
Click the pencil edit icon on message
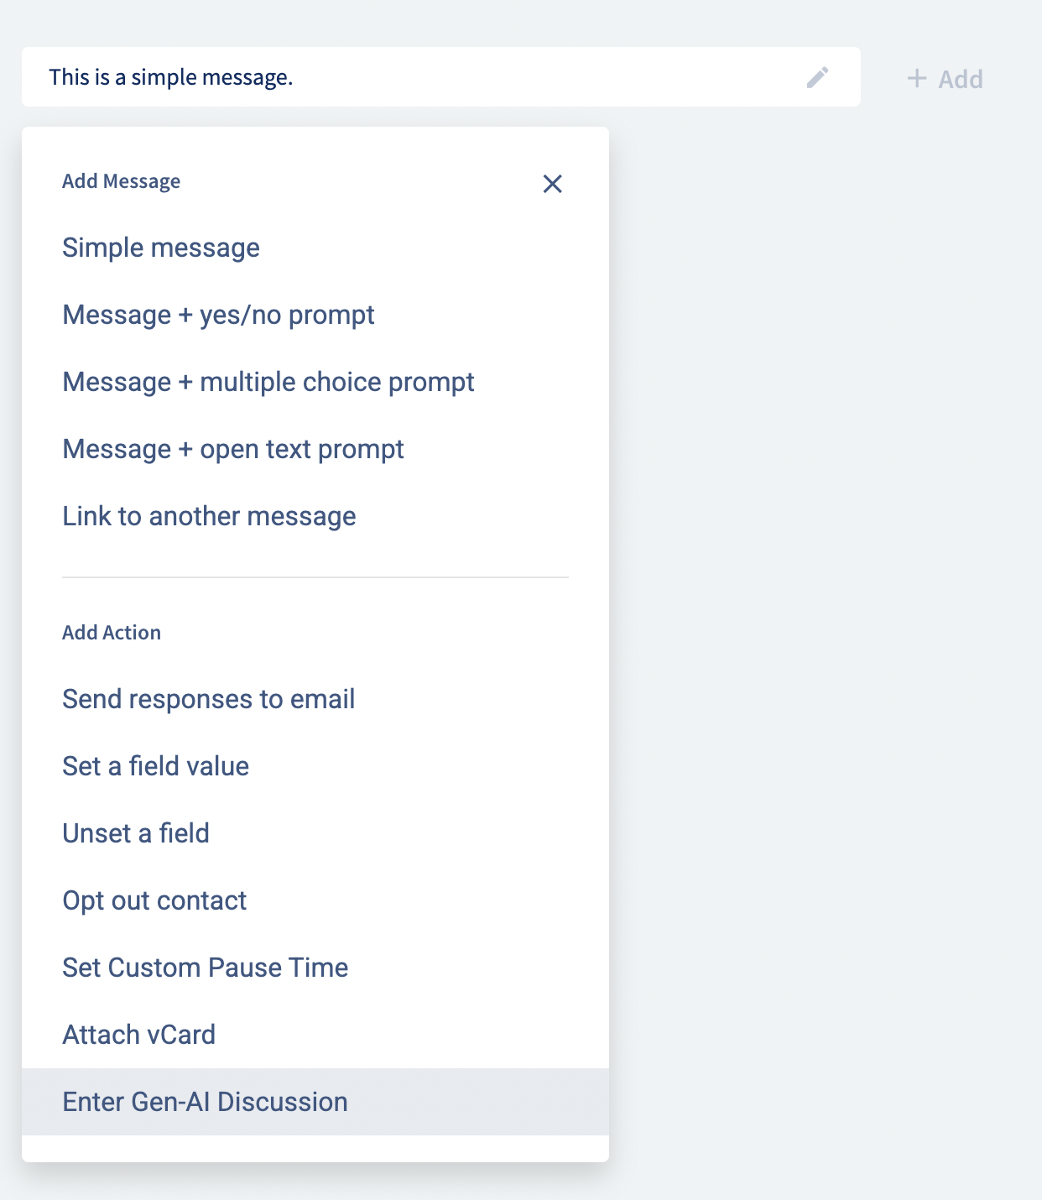pos(817,77)
